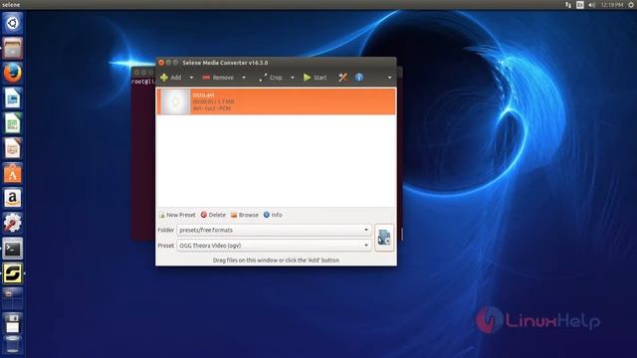637x358 pixels.
Task: Open settings via wrench and screwdriver icon
Action: (342, 78)
